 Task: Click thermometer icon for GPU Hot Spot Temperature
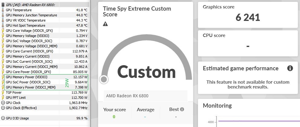[x=3, y=25]
